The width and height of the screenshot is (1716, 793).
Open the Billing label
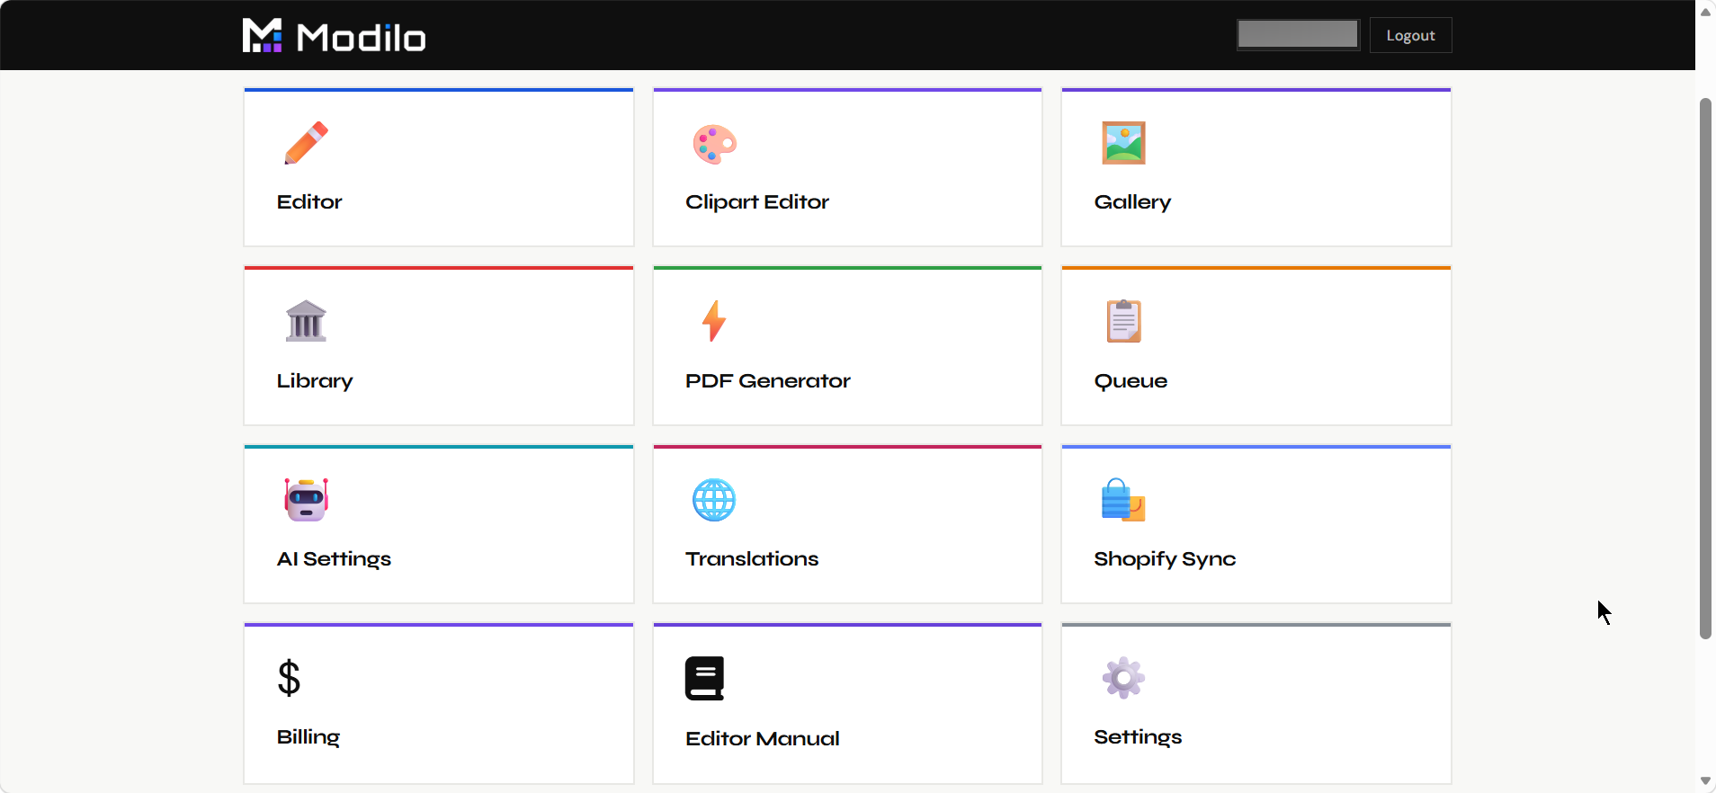click(308, 737)
